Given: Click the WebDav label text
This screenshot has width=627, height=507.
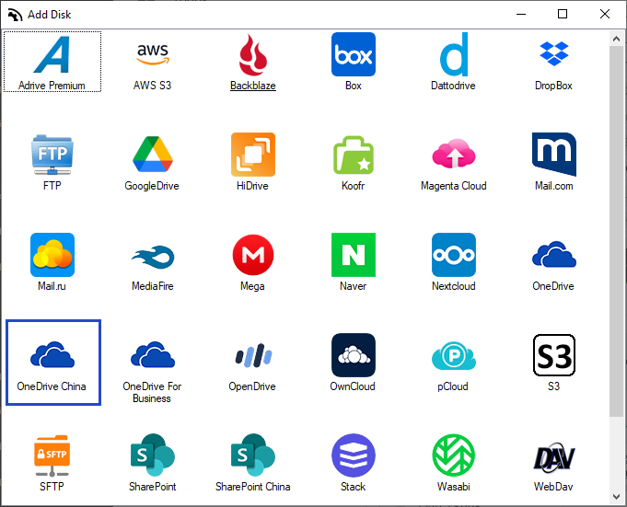Looking at the screenshot, I should pos(554,487).
